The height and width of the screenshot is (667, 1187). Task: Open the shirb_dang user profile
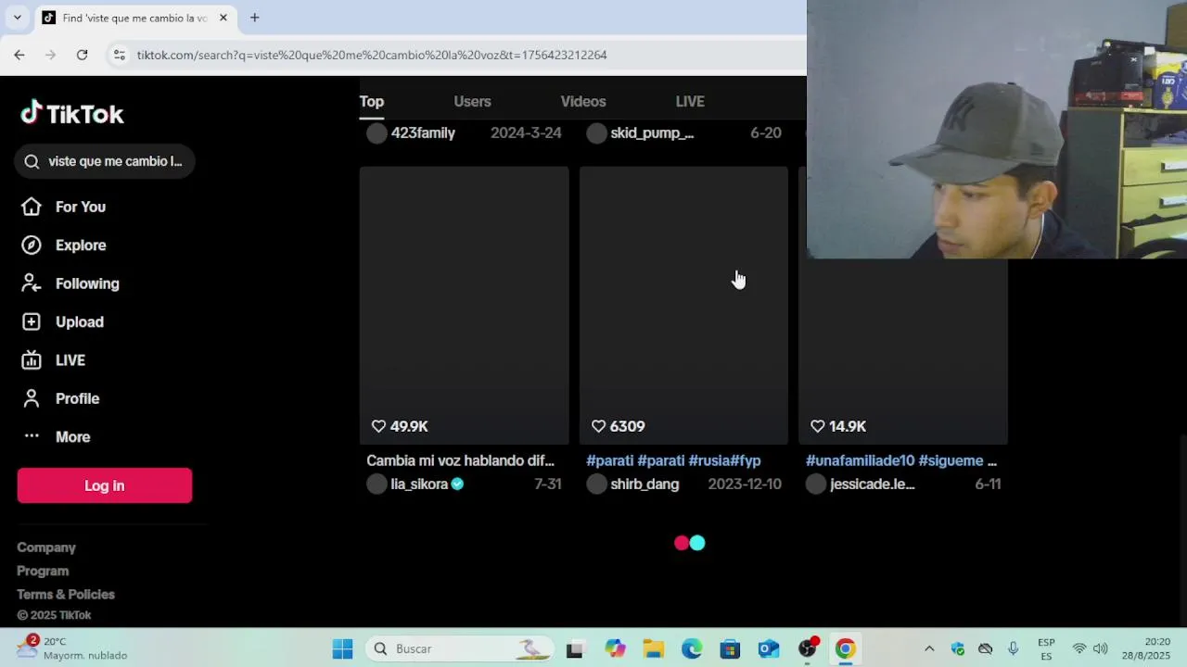pos(645,484)
